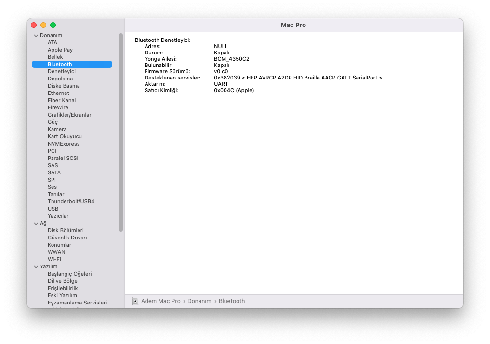Select Depolama in the sidebar
Viewport: 490px width, 344px height.
60,79
